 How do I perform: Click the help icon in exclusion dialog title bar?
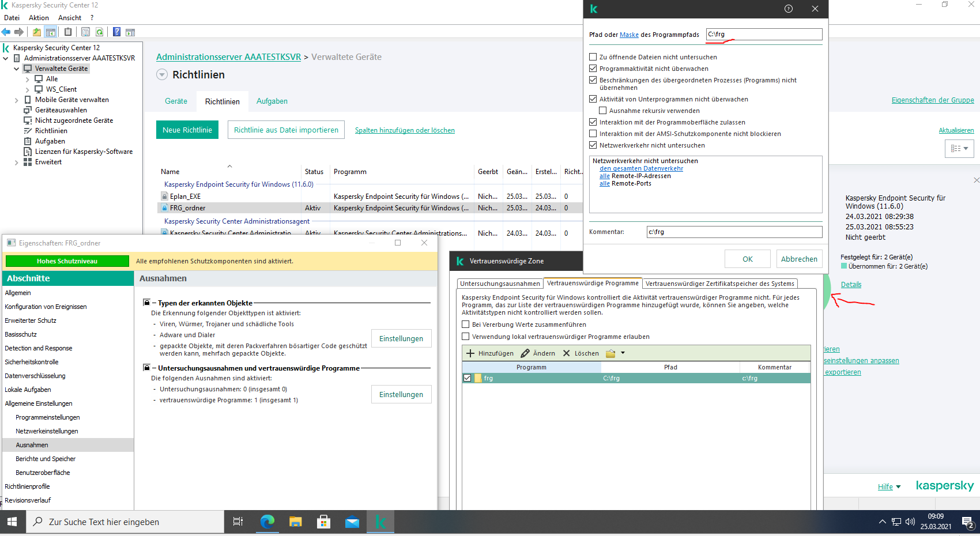pos(788,9)
